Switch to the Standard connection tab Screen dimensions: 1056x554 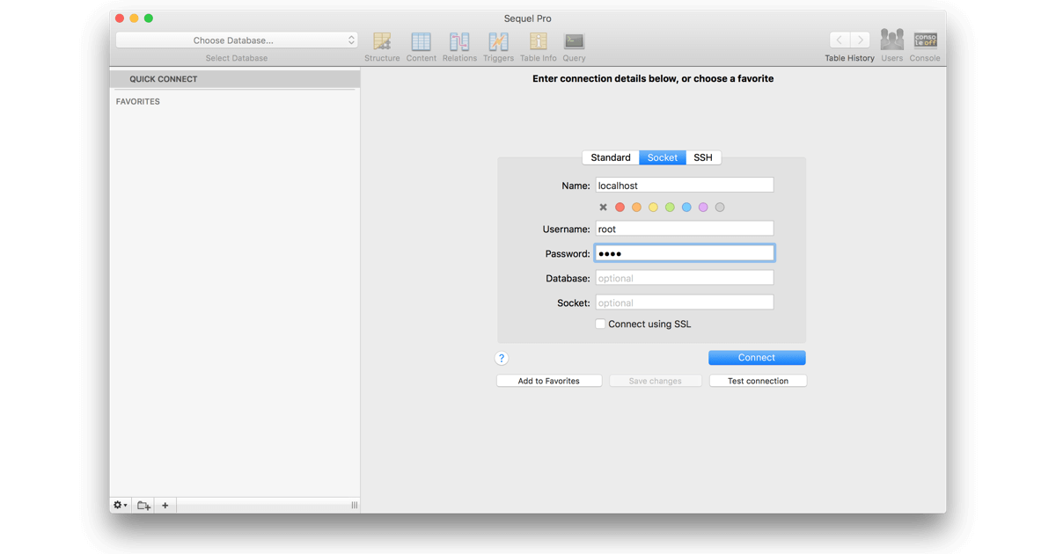(x=611, y=157)
